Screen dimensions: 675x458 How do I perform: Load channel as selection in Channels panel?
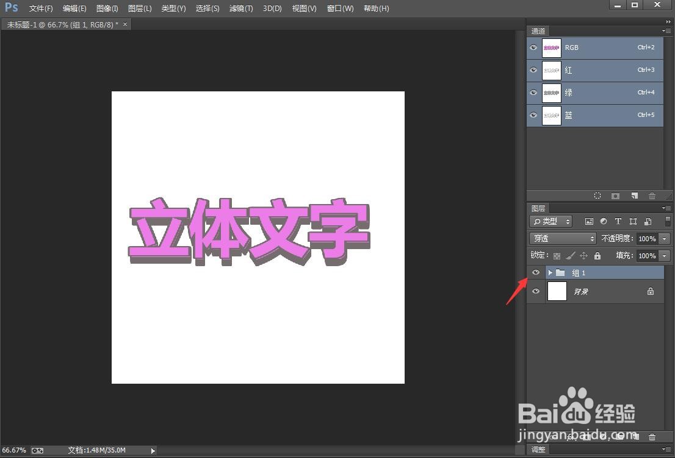coord(597,196)
